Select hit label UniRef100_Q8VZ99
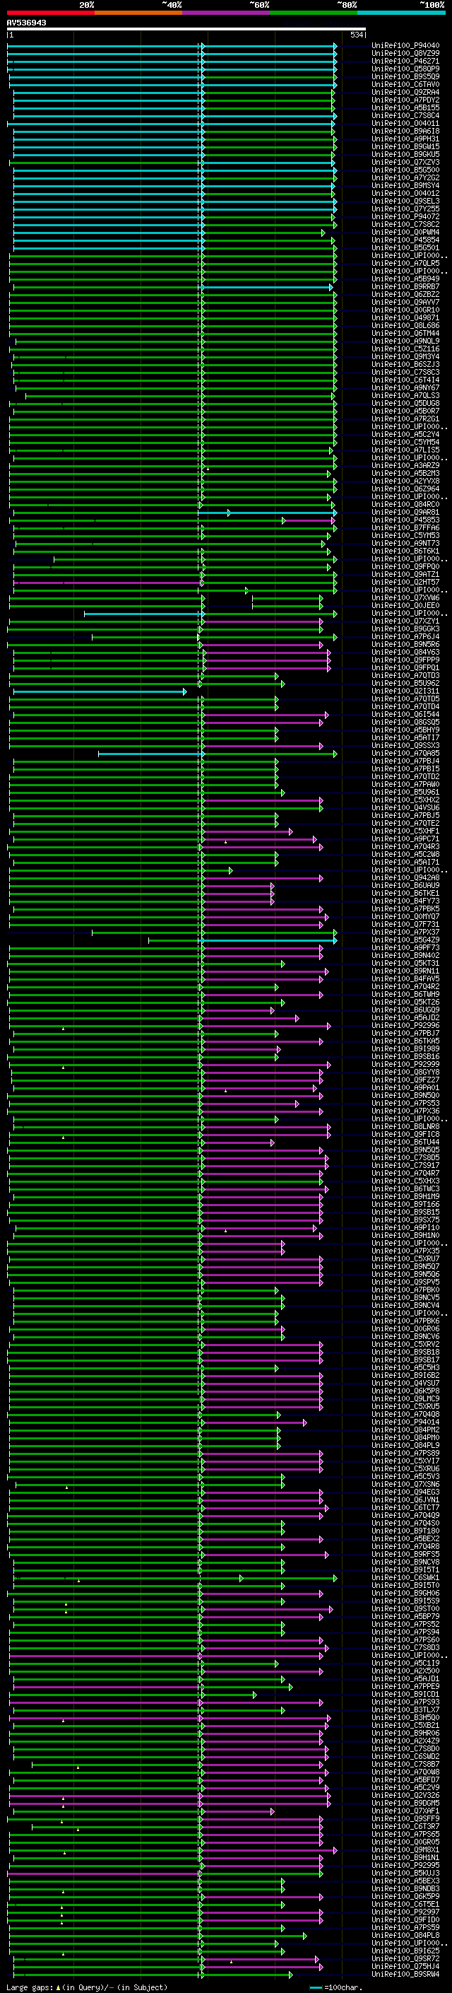This screenshot has width=452, height=1993. 405,54
